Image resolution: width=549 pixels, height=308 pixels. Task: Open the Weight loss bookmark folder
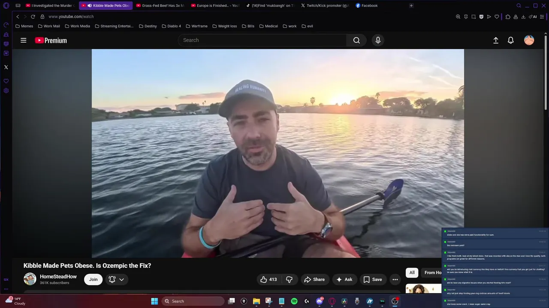(x=224, y=26)
